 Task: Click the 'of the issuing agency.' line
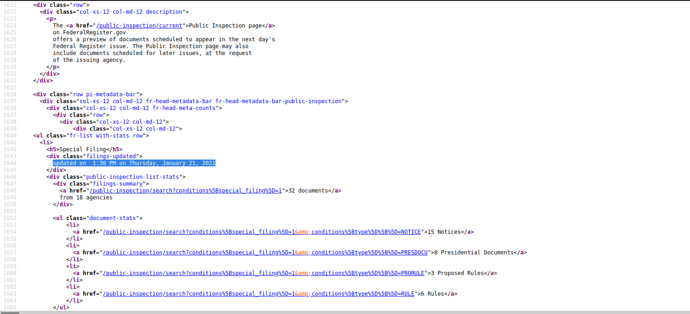point(89,60)
